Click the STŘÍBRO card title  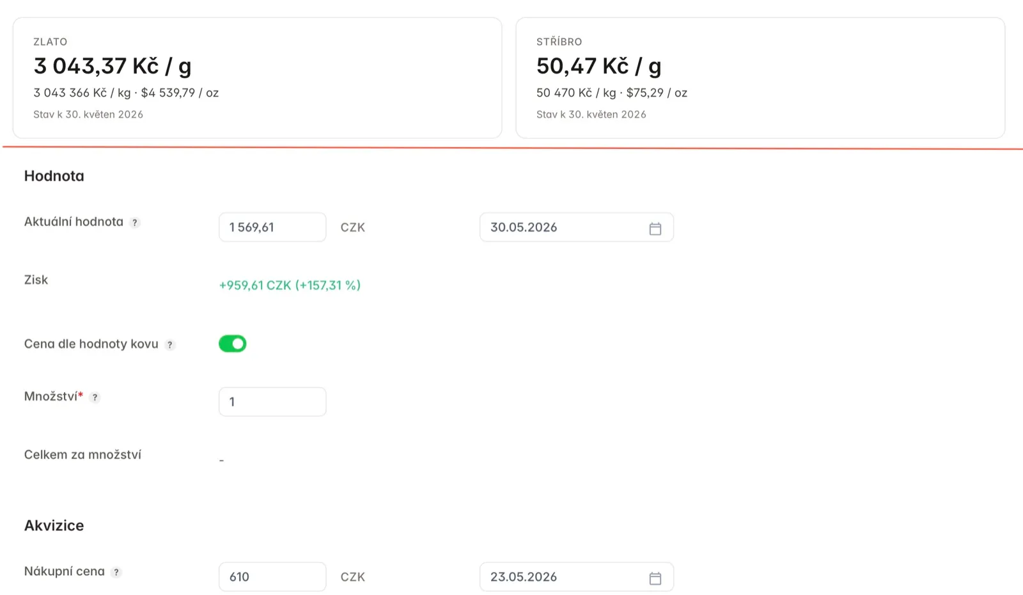[x=559, y=42]
